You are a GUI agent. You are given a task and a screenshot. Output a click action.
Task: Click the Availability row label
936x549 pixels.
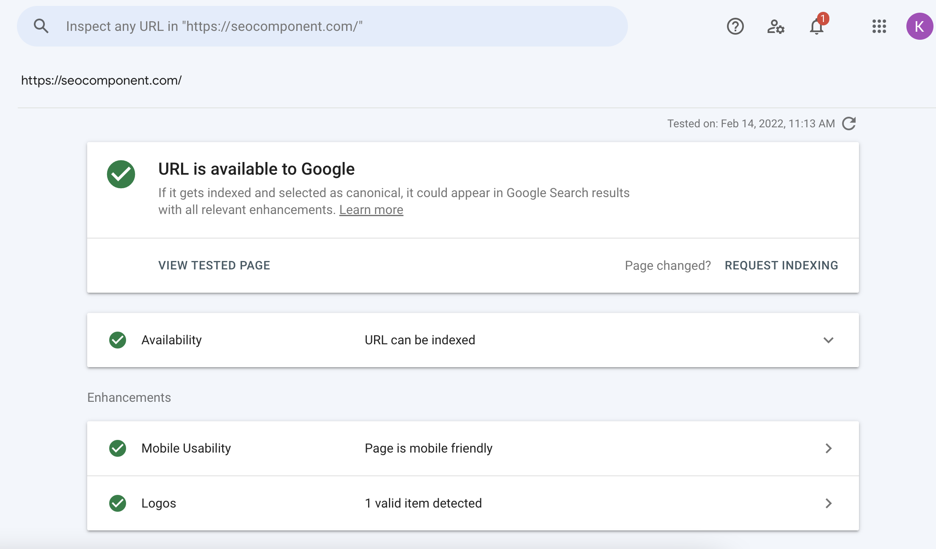coord(171,340)
